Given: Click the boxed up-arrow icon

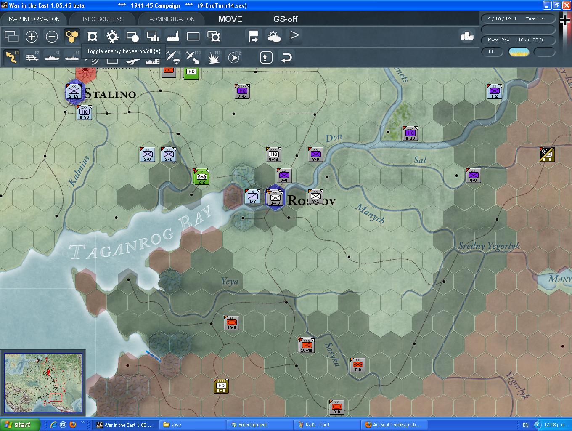Looking at the screenshot, I should [266, 57].
